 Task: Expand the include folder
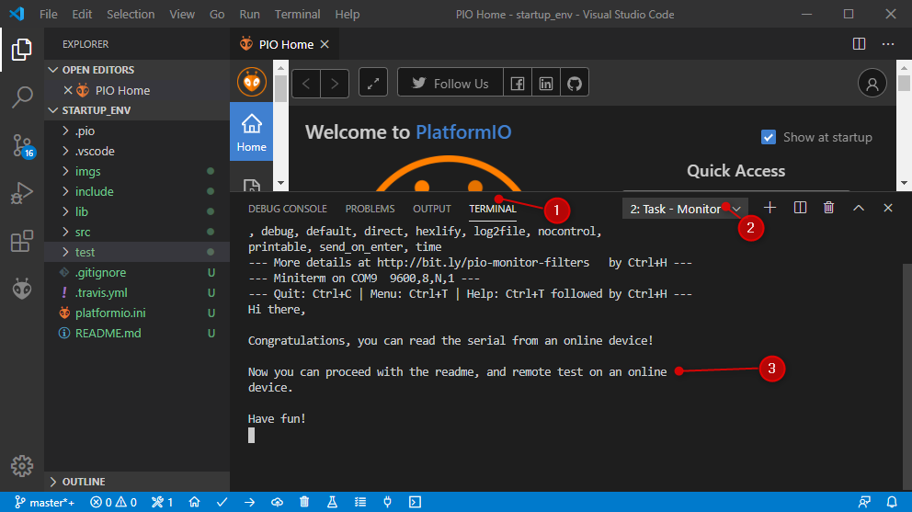point(137,191)
